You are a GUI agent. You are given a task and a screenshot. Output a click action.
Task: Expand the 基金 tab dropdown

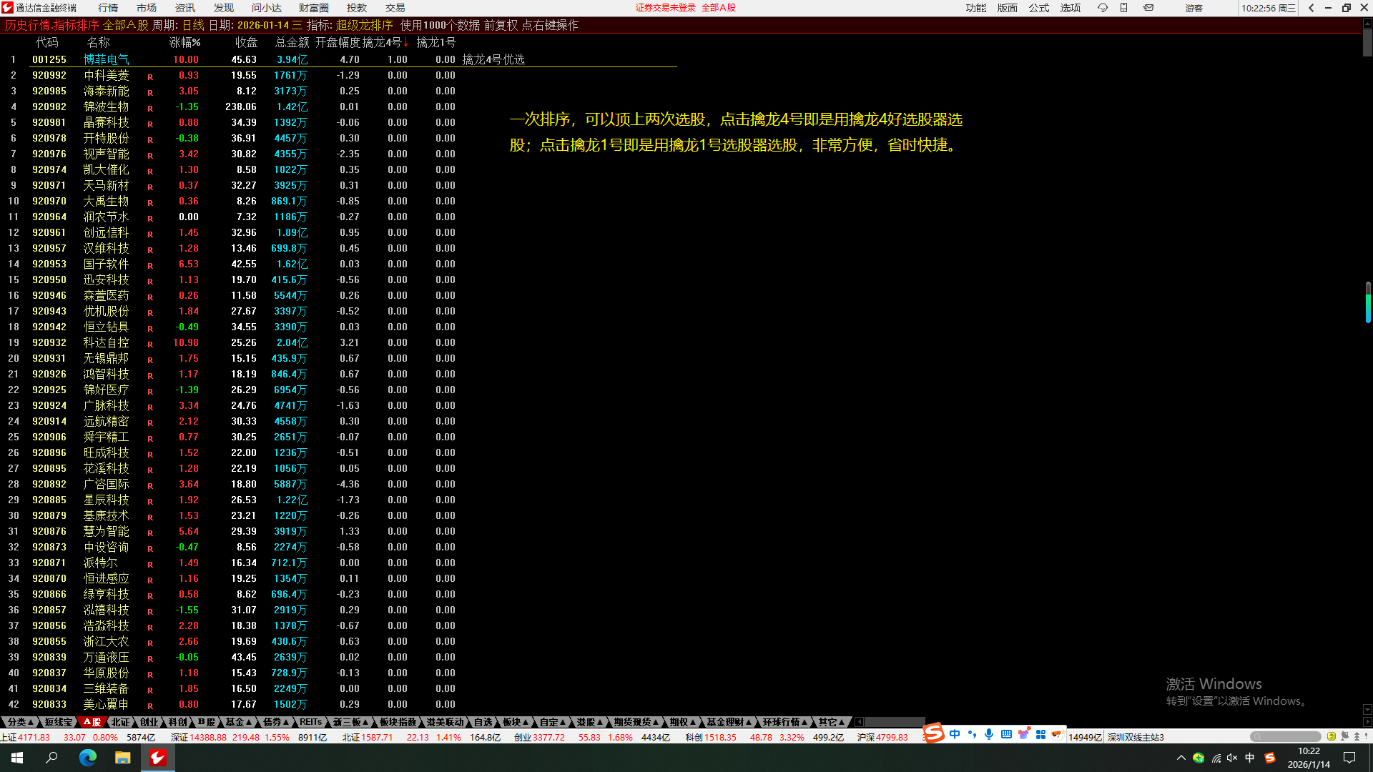tap(238, 722)
